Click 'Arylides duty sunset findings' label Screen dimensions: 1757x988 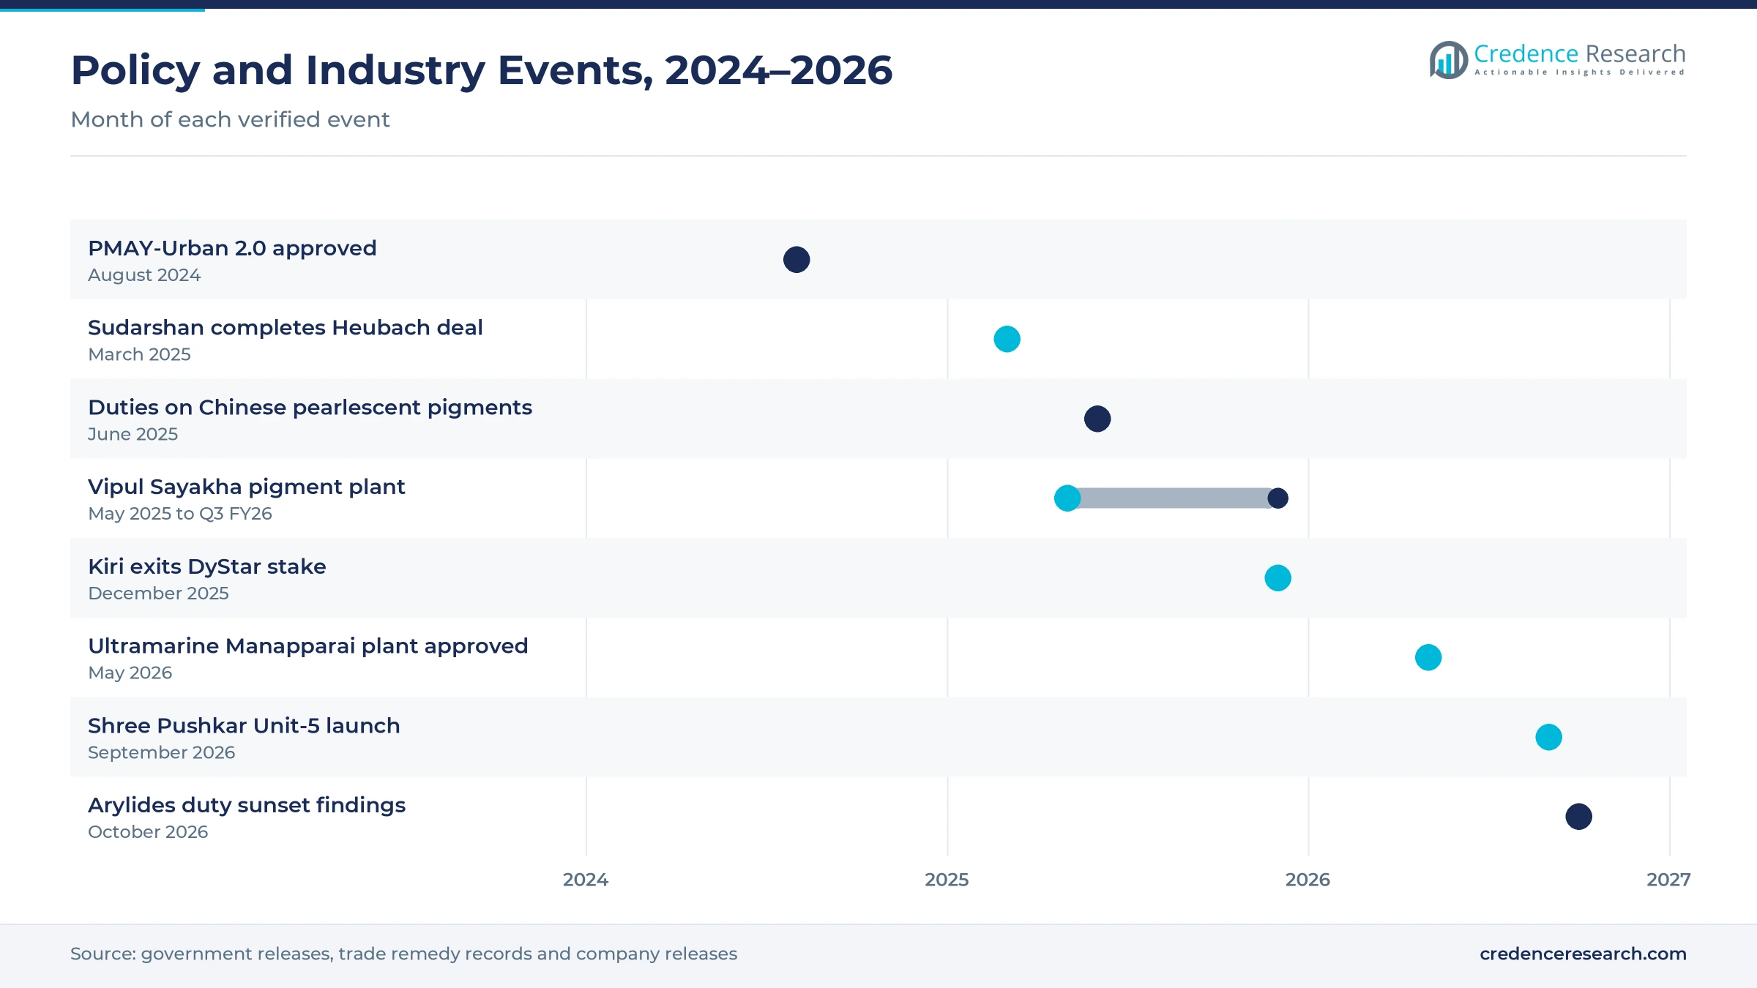(x=247, y=805)
